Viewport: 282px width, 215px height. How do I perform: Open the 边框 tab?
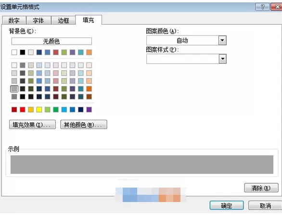[x=63, y=20]
